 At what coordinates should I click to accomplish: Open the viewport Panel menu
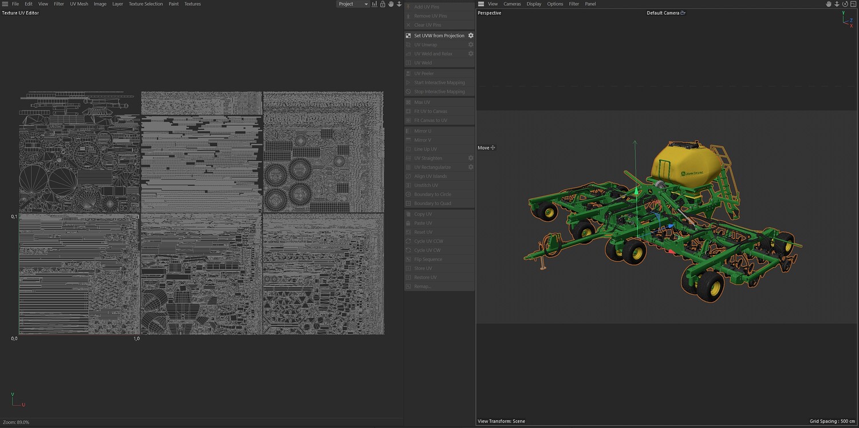(x=590, y=4)
